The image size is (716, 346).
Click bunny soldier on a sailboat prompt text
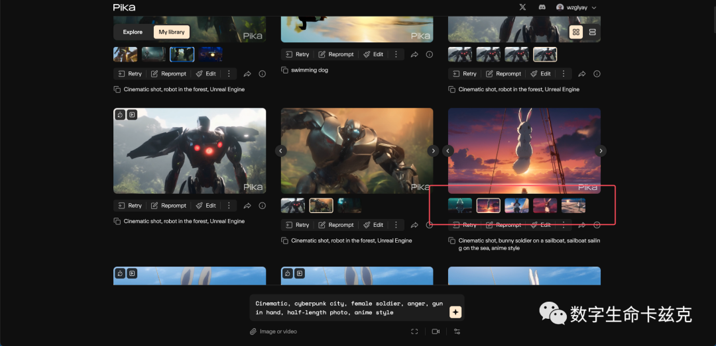529,244
